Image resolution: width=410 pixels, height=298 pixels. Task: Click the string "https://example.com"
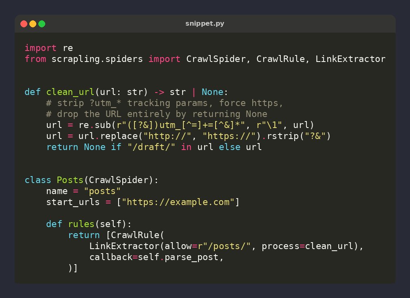coord(178,202)
